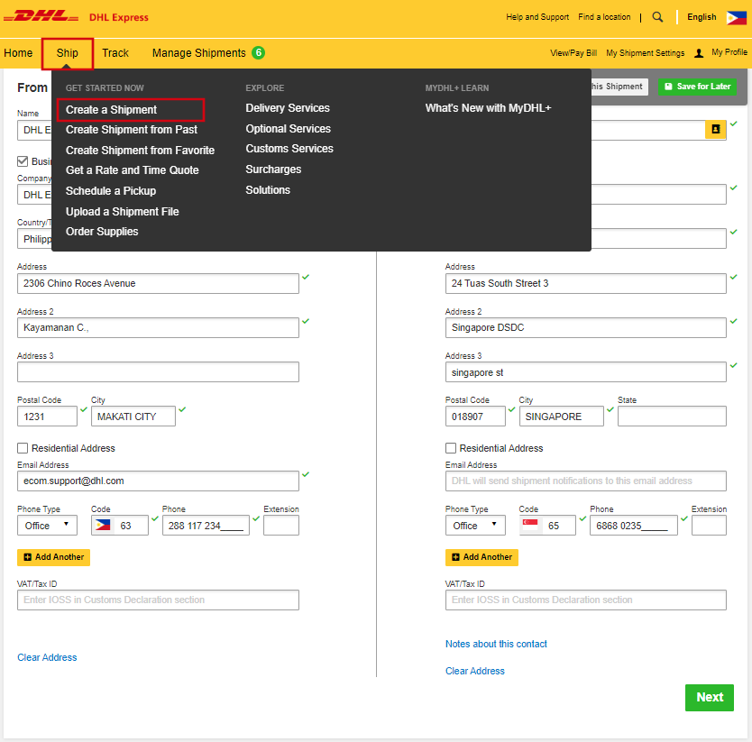Screen dimensions: 752x742
Task: Click receiver Address 2 field Singapore DSDC
Action: tap(585, 327)
